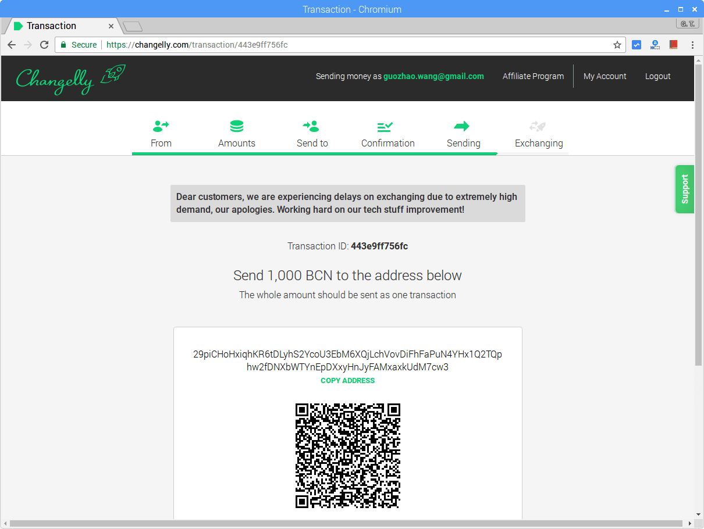Open the Chromium three-dot menu
Image resolution: width=704 pixels, height=529 pixels.
click(x=692, y=45)
